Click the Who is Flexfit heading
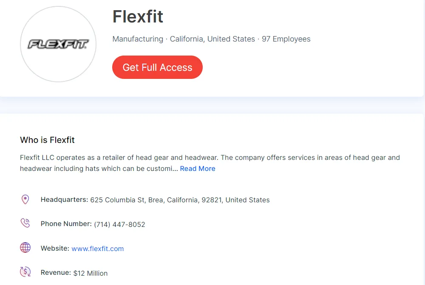425x285 pixels. 47,140
